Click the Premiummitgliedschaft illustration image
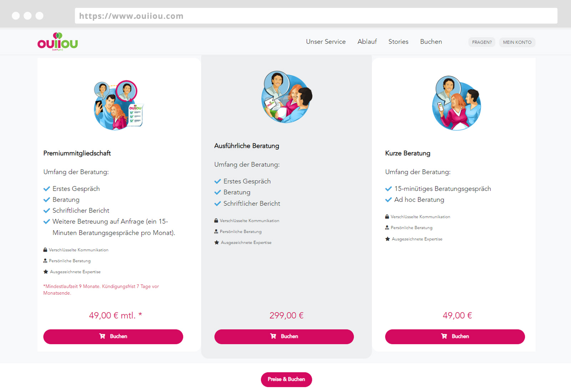 pos(119,105)
